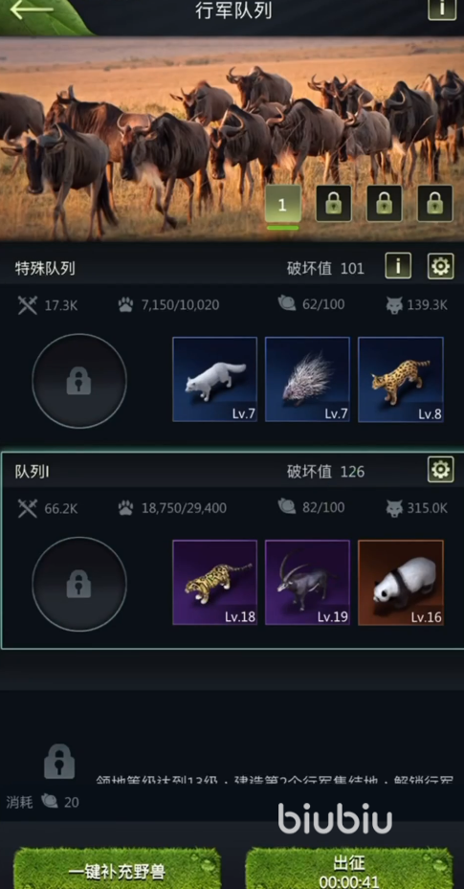The height and width of the screenshot is (889, 464).
Task: Tap the large padlock above 消耗
Action: (x=59, y=762)
